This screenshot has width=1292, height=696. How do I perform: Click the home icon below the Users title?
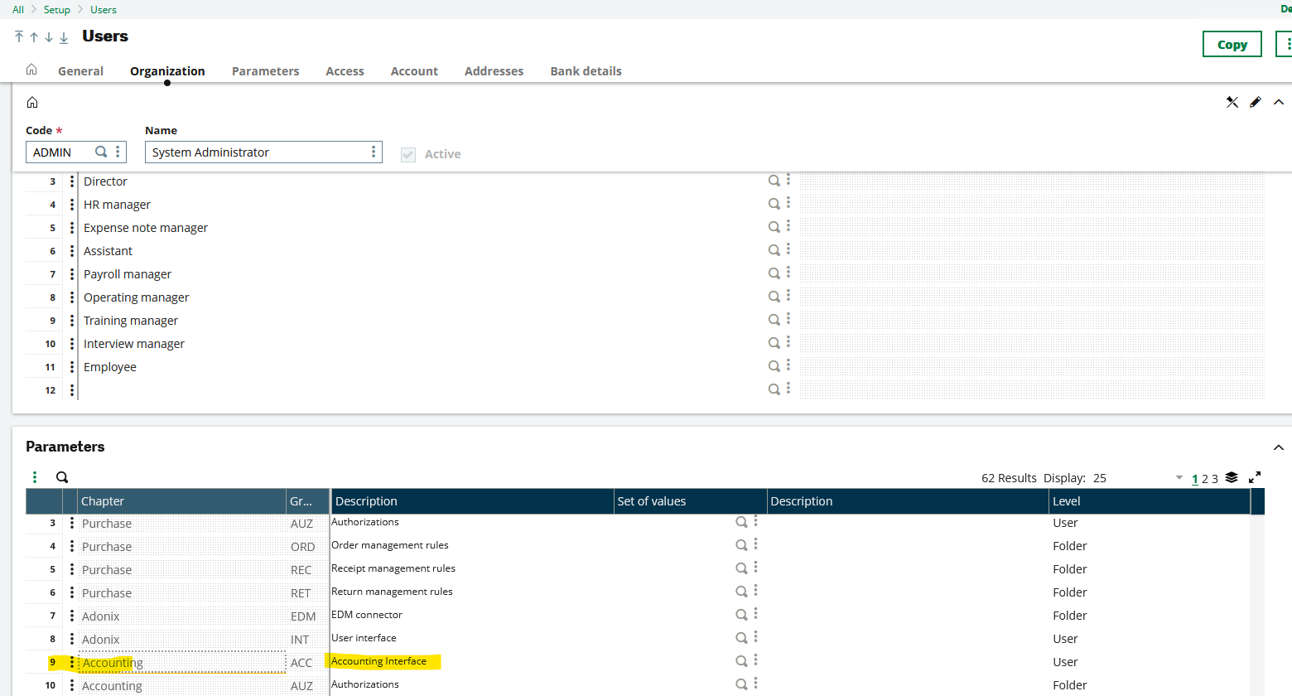pos(31,70)
